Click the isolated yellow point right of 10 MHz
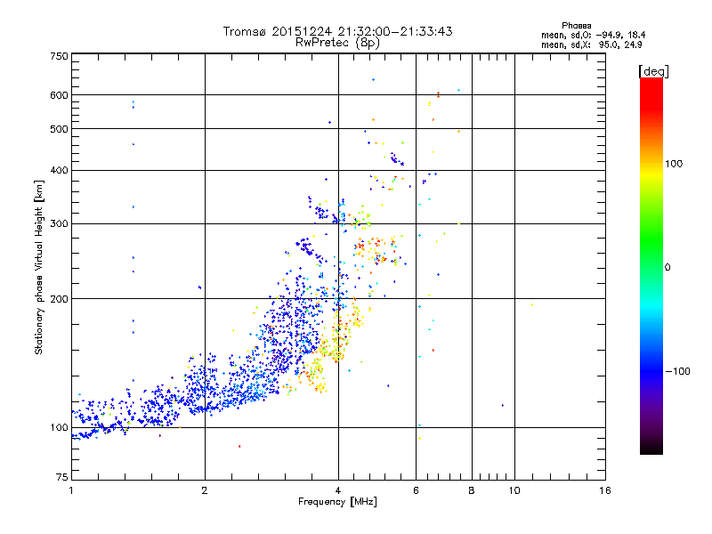Viewport: 712px width, 534px height. click(x=531, y=304)
